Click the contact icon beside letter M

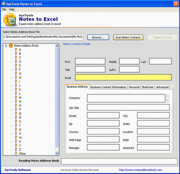click(16, 98)
